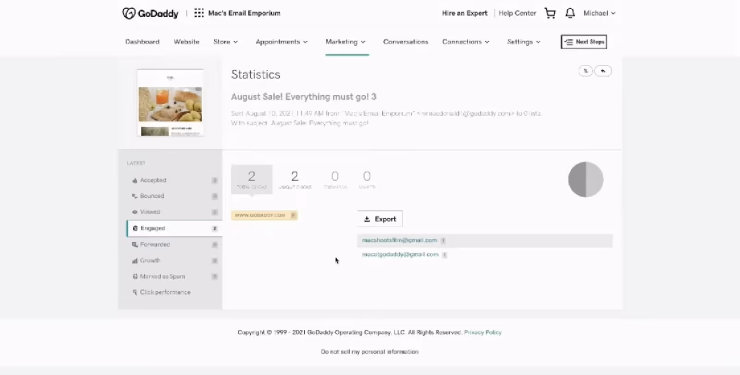
Task: Click the back arrow button in Statistics
Action: click(603, 71)
